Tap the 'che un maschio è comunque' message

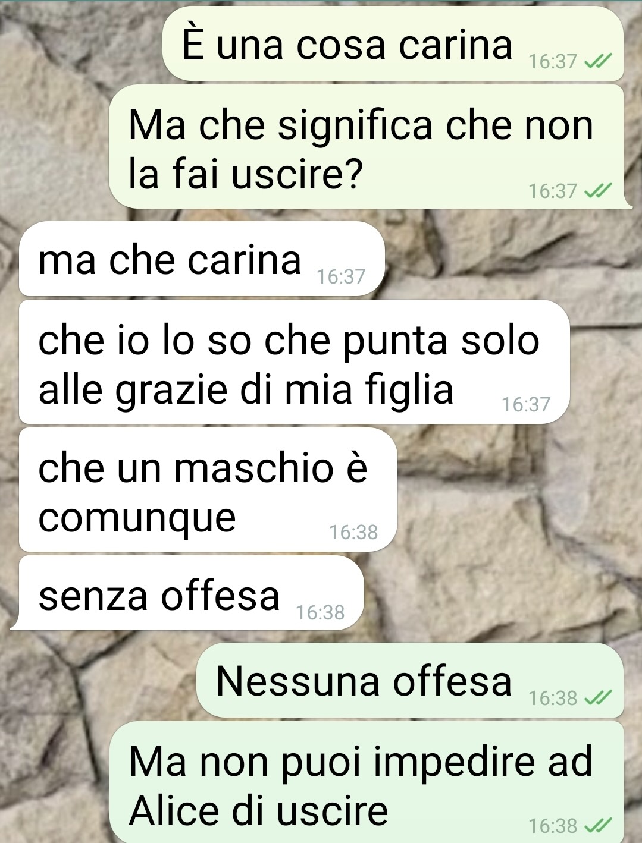[x=208, y=489]
